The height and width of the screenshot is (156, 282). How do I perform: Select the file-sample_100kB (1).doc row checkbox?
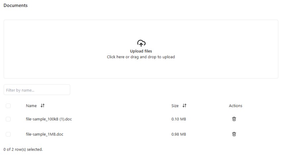point(8,119)
